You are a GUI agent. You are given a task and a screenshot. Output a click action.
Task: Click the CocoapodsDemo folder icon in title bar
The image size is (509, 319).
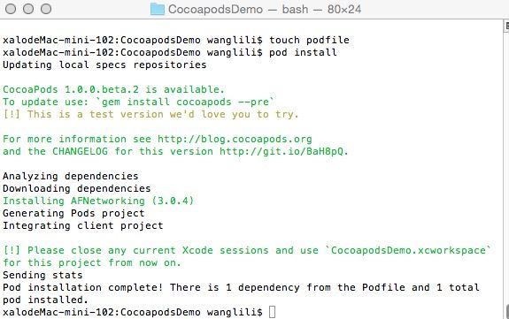tap(158, 9)
